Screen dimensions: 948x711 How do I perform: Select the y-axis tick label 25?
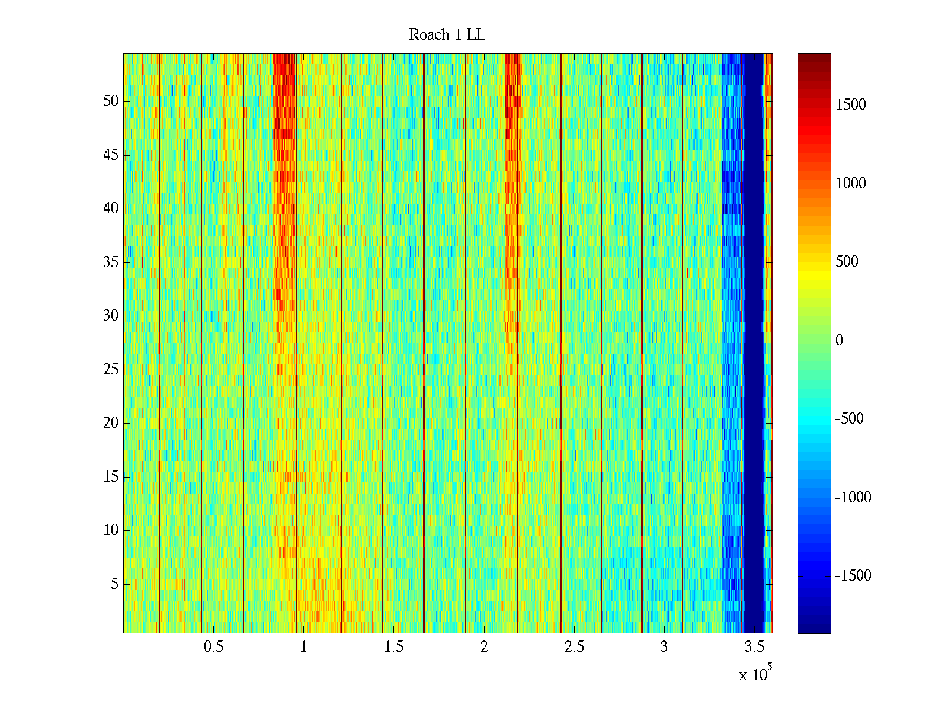pyautogui.click(x=111, y=370)
